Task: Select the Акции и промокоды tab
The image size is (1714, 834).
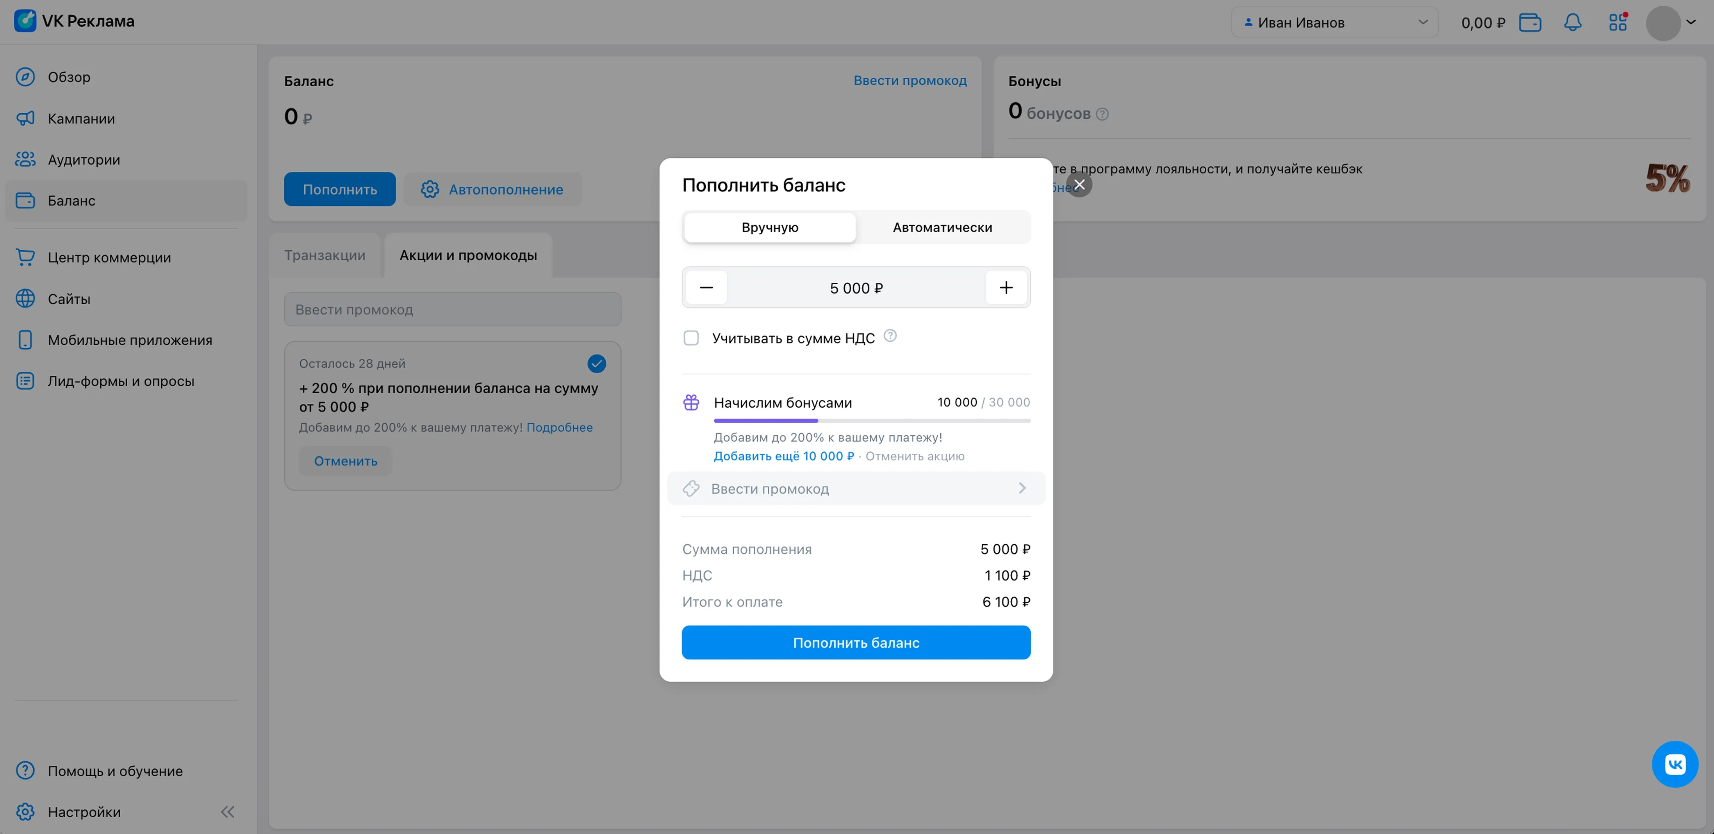Action: [468, 255]
